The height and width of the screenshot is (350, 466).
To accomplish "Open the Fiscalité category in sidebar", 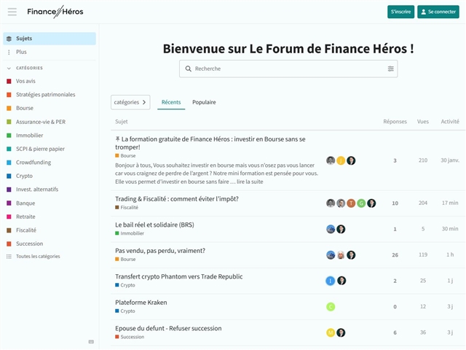I will point(26,230).
